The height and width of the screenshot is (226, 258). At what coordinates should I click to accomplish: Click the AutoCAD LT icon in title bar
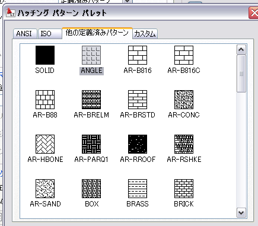(x=10, y=12)
